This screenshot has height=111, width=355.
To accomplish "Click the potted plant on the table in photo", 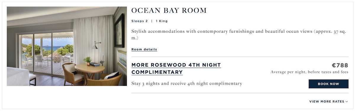I will pos(88,61).
